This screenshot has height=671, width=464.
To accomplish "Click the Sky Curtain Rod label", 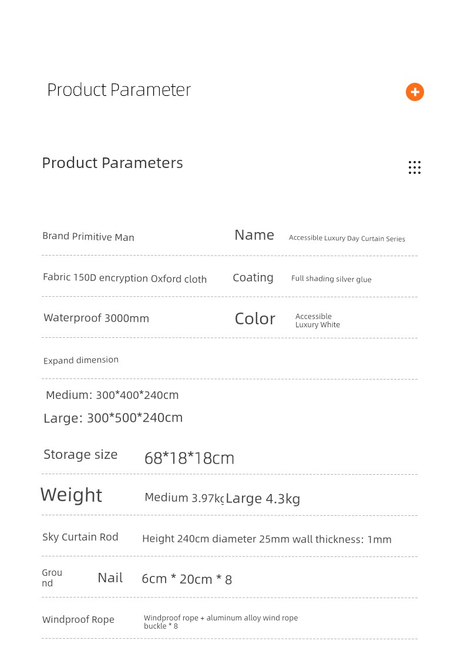I will pyautogui.click(x=80, y=537).
